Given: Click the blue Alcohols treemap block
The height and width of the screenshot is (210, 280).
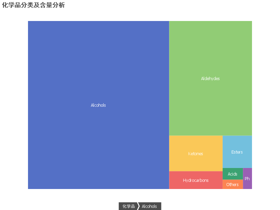Looking at the screenshot, I should pos(98,105).
